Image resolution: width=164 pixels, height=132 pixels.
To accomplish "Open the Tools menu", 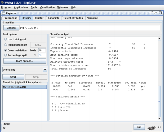I will point(34,7).
